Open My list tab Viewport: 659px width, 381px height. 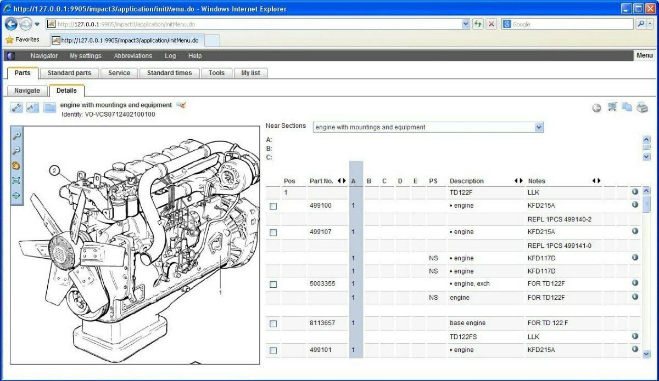tap(251, 73)
